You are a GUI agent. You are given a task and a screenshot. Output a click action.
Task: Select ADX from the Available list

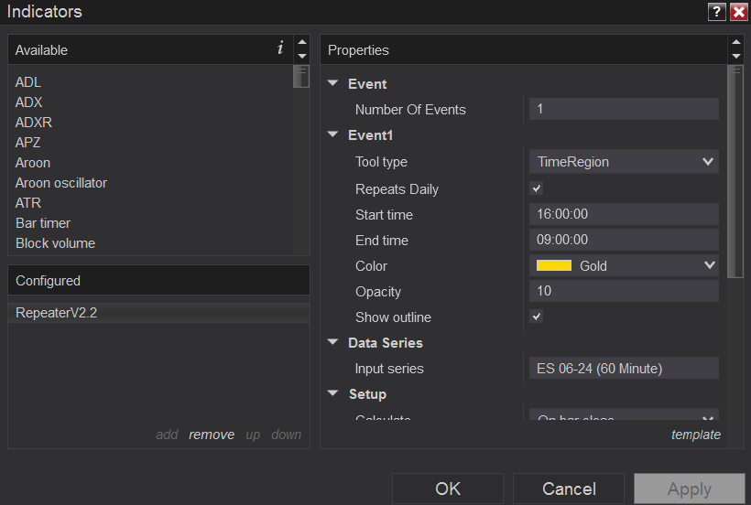tap(29, 102)
